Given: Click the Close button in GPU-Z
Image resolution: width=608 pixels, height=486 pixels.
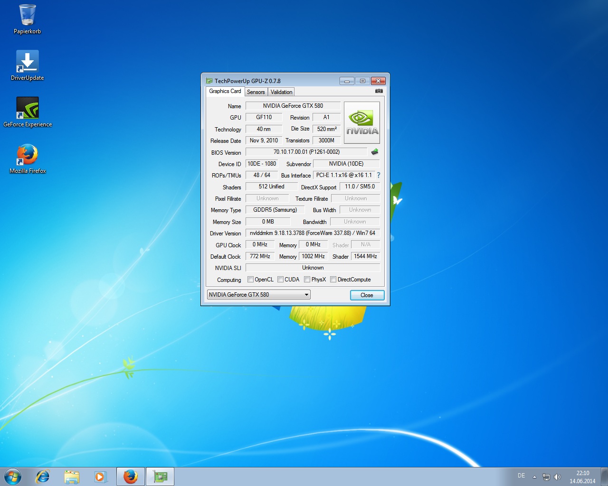Looking at the screenshot, I should (367, 295).
